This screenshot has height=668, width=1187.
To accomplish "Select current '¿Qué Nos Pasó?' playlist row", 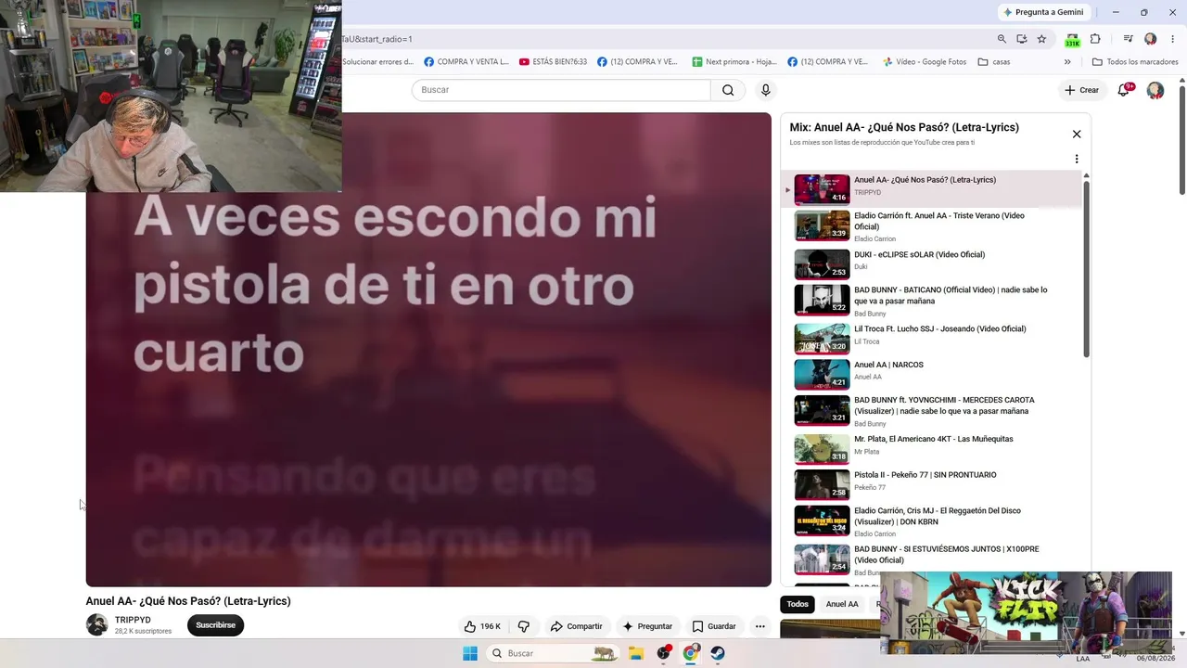I will [x=932, y=188].
